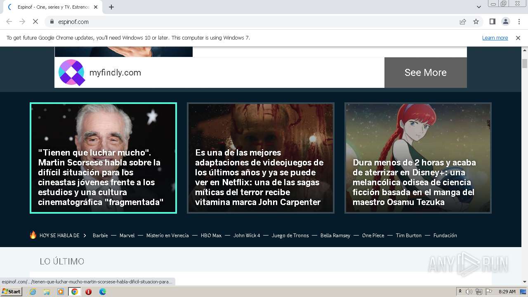Open Chrome's three-dot menu
This screenshot has width=528, height=297.
pyautogui.click(x=519, y=21)
